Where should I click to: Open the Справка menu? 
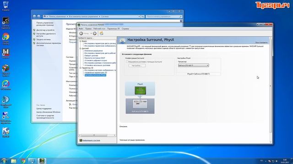[x=125, y=29]
